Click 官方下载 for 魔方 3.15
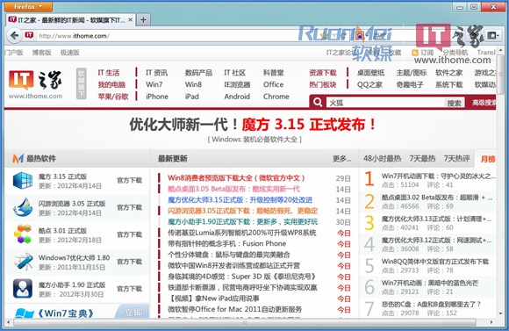 pos(129,180)
